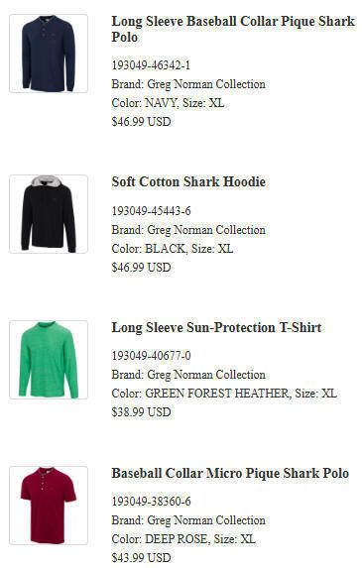The width and height of the screenshot is (362, 568).
Task: Open Baseball Collar Micro Pique Shark Polo
Action: pos(230,473)
